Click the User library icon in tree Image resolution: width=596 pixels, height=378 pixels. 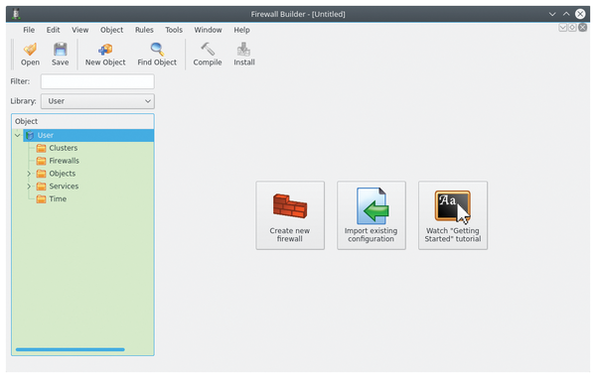click(x=30, y=135)
